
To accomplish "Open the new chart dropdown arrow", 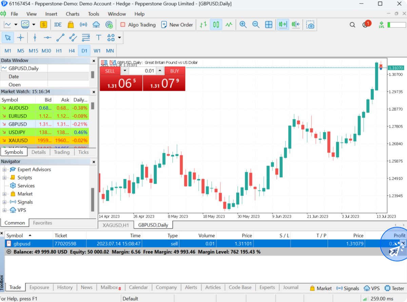I will click(16, 25).
